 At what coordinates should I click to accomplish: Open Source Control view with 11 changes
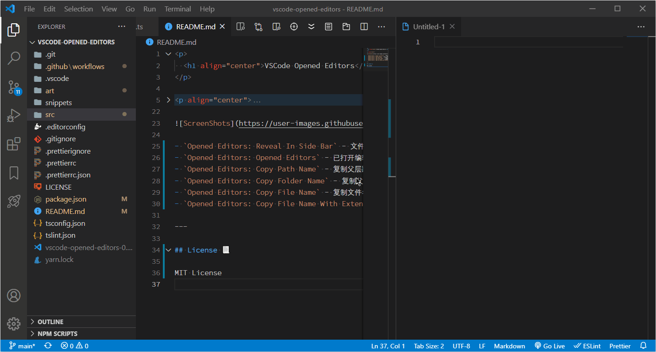click(x=14, y=87)
